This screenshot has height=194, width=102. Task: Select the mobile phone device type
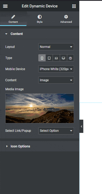tap(42, 58)
